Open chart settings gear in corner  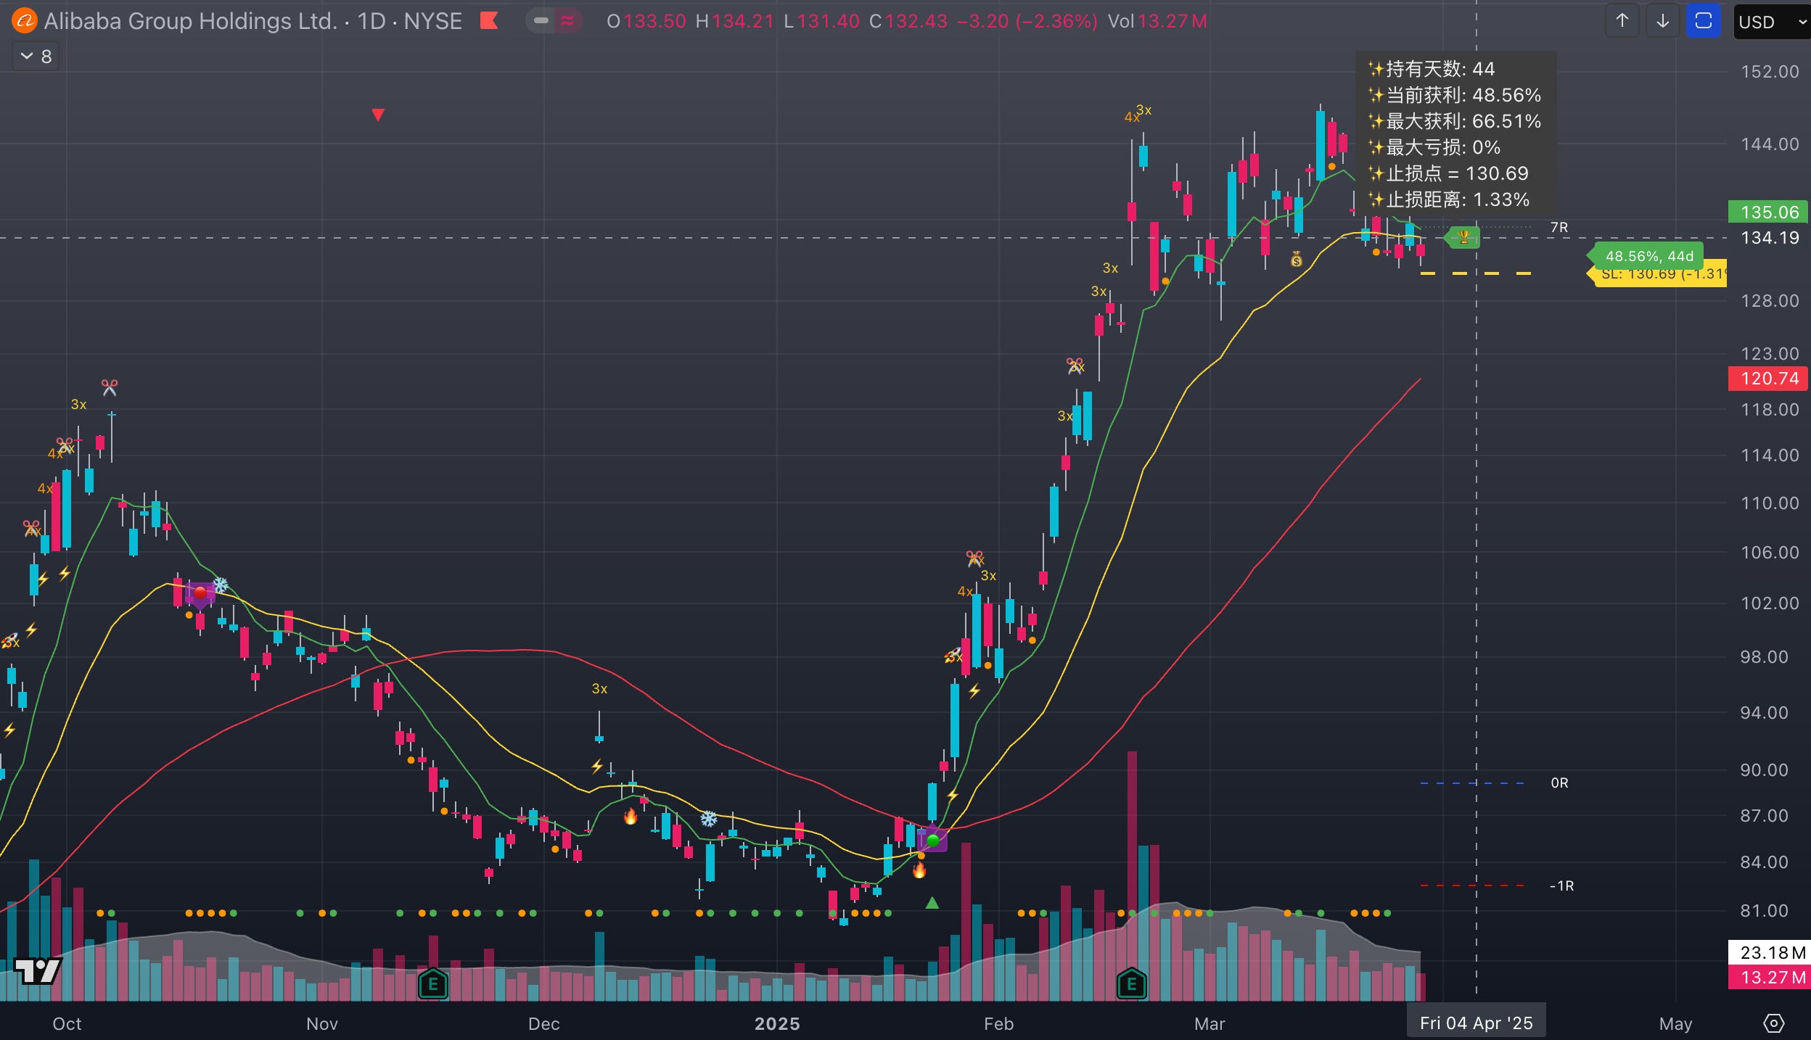coord(1773,1023)
